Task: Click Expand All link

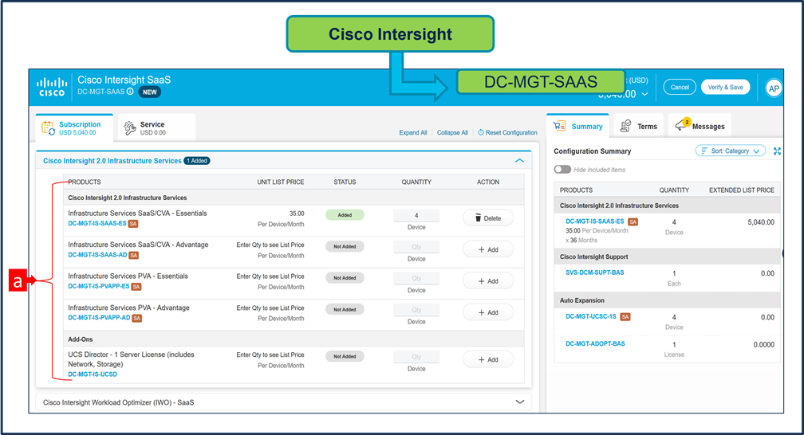Action: tap(413, 133)
